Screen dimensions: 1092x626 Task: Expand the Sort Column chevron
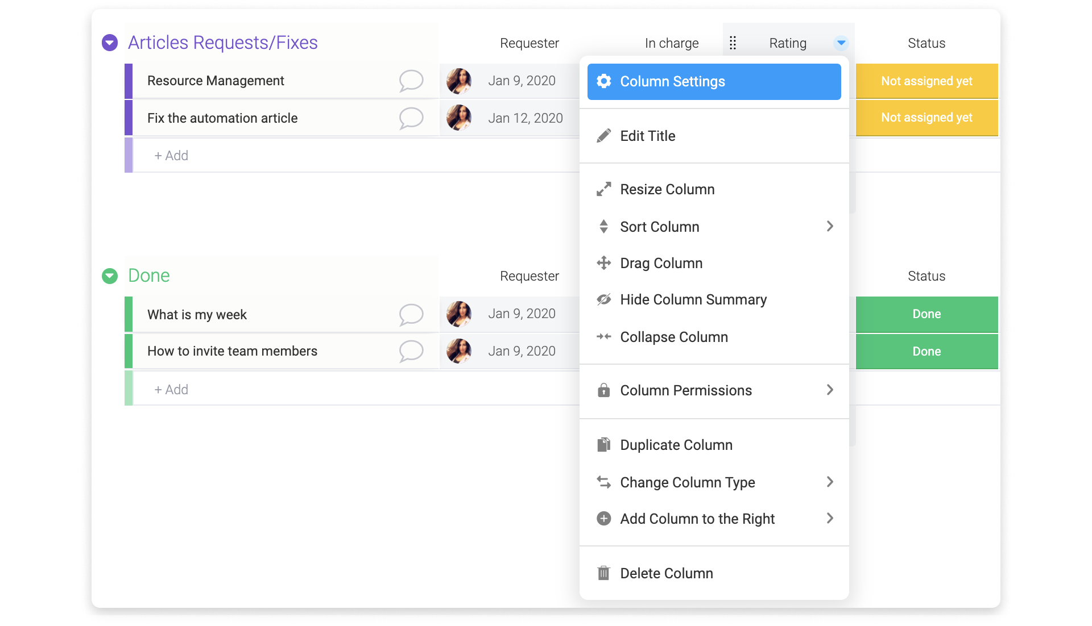tap(830, 226)
